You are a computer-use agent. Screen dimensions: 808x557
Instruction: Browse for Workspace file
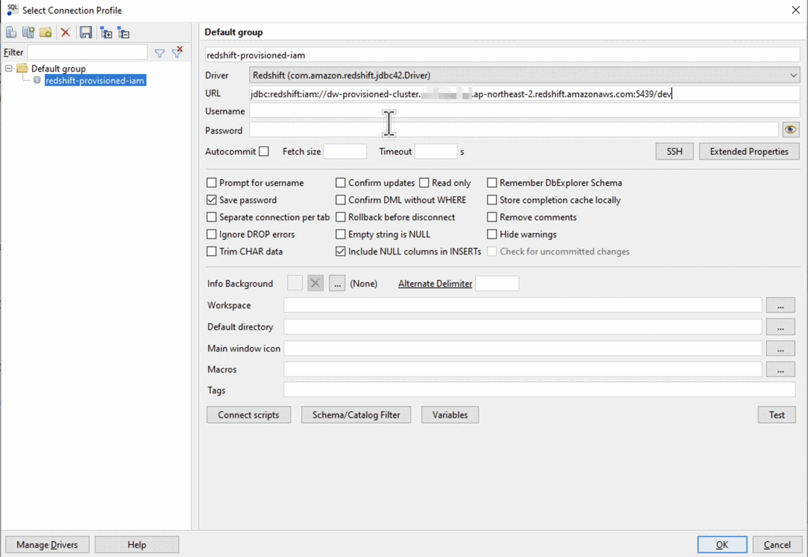click(x=780, y=305)
